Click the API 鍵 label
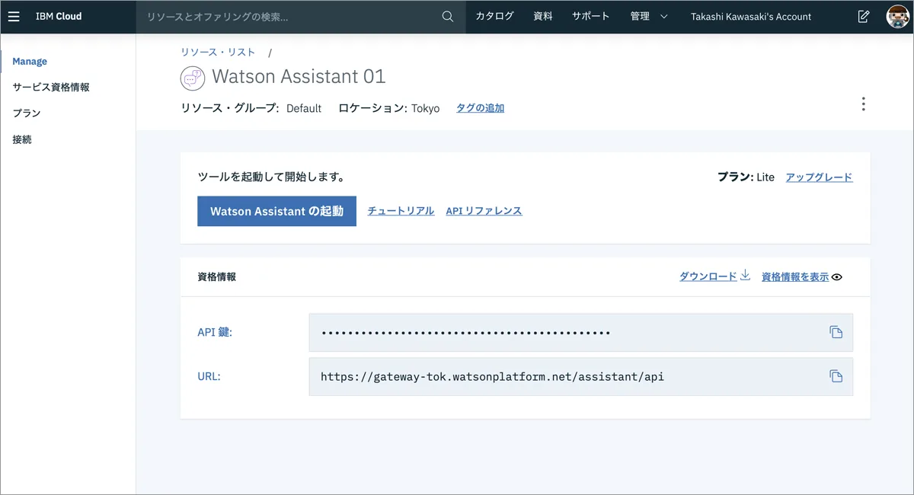Image resolution: width=914 pixels, height=495 pixels. click(x=215, y=332)
